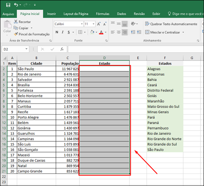Select row 10 header

(x=4, y=112)
